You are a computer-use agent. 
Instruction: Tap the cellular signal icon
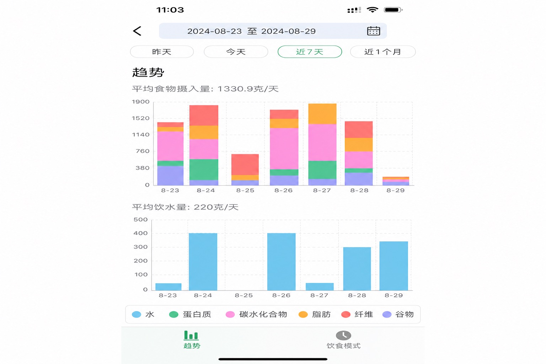pos(354,10)
